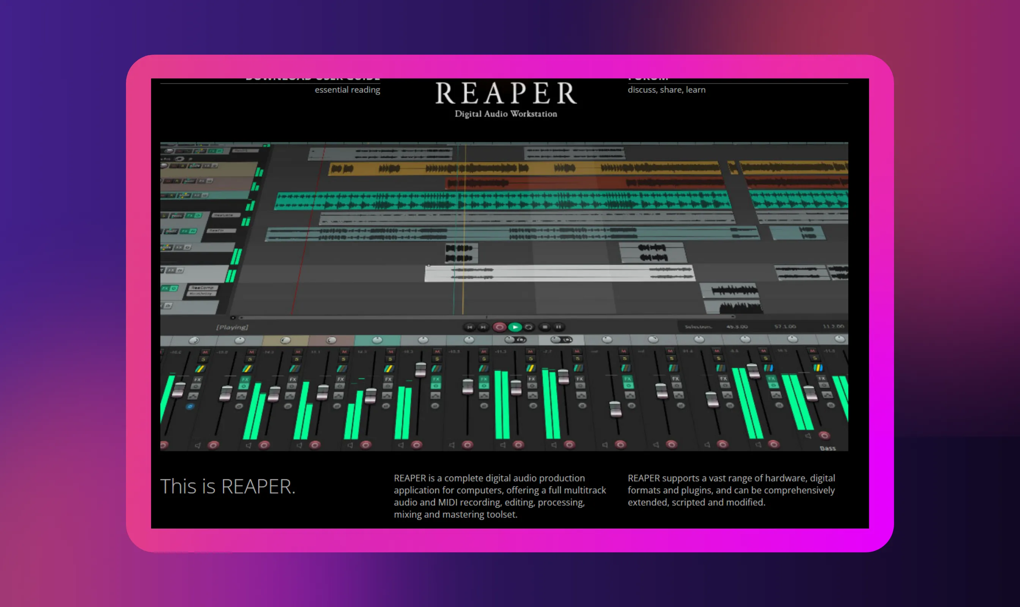Click the stop button in the transport bar
The height and width of the screenshot is (607, 1020).
tap(545, 327)
